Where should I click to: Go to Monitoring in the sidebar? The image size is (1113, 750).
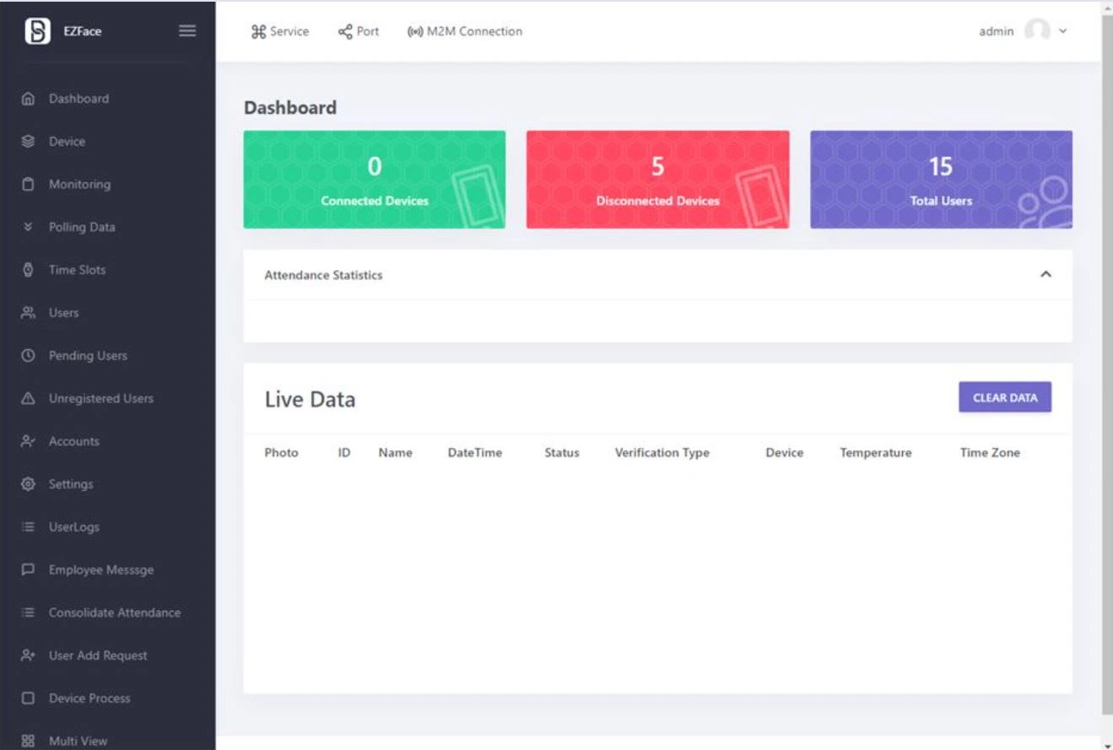[x=79, y=185]
